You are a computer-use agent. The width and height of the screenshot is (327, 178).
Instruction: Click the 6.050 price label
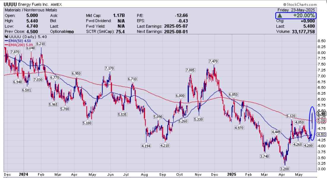click(x=233, y=94)
